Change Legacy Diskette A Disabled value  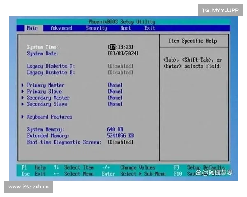121,66
